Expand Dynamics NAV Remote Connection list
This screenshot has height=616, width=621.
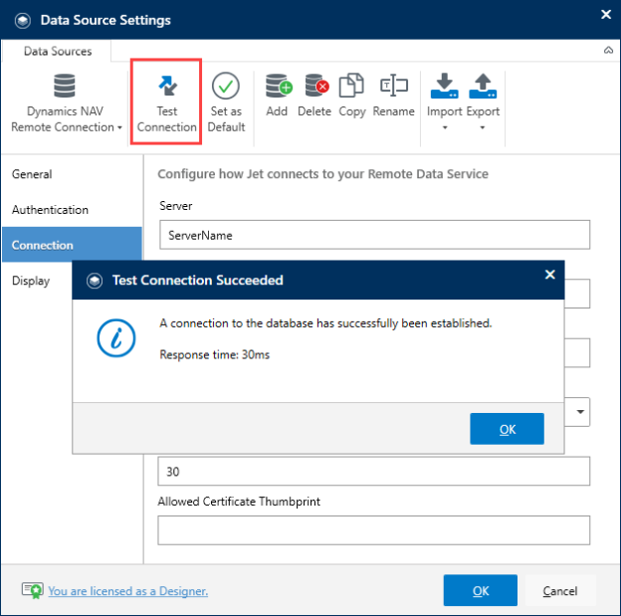click(66, 103)
